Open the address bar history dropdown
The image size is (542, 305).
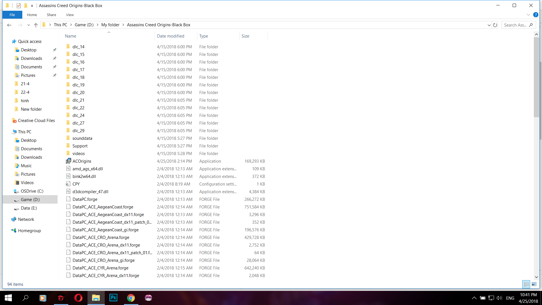pyautogui.click(x=489, y=25)
